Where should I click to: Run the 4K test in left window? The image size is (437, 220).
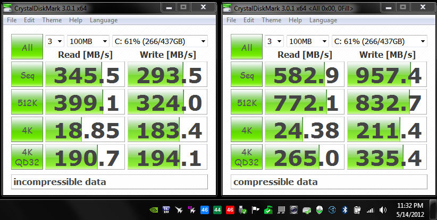27,129
